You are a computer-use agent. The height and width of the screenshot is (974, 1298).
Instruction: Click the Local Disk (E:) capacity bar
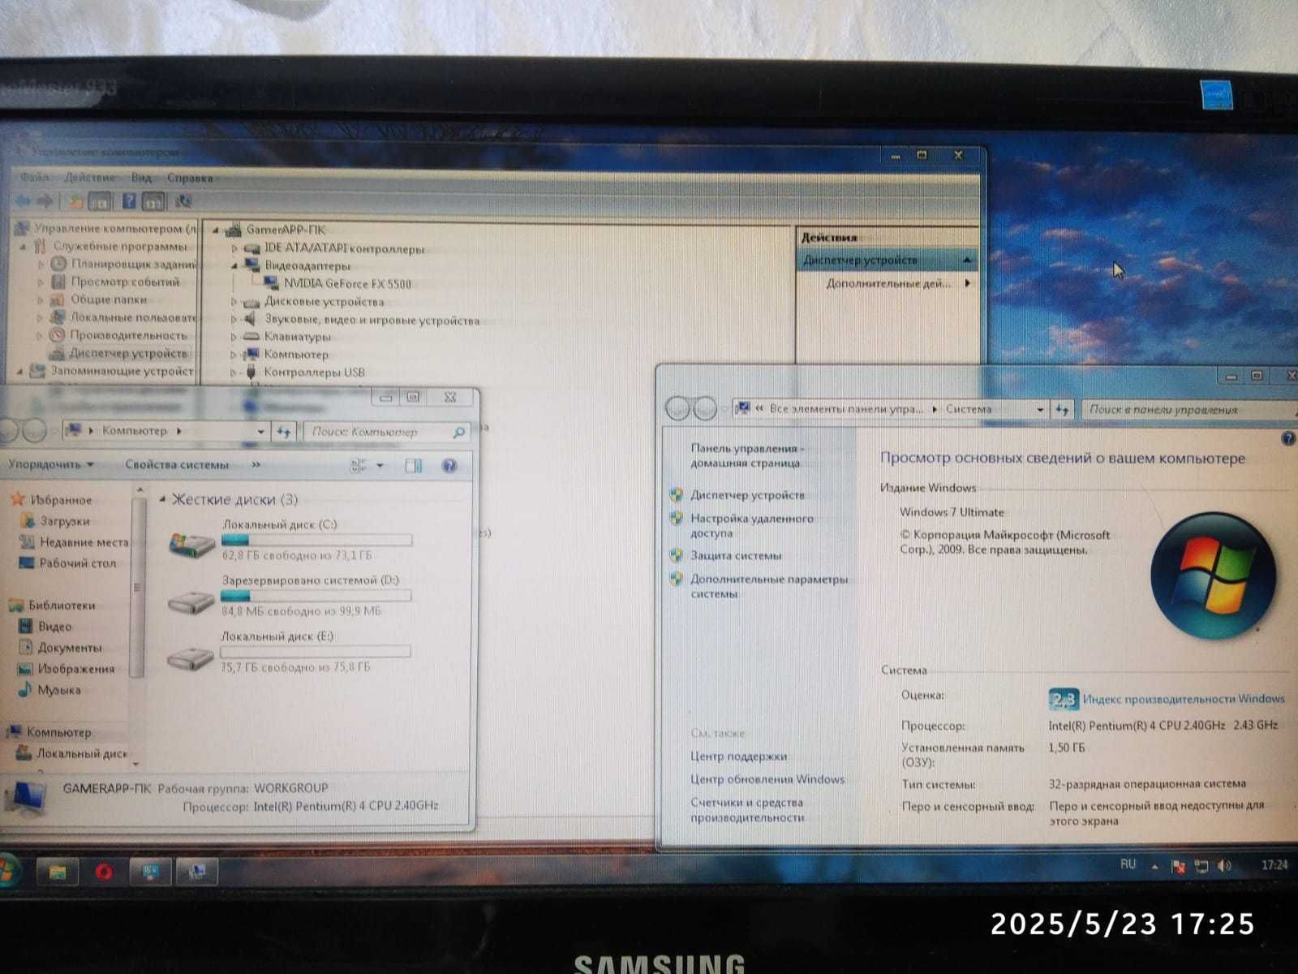[315, 651]
